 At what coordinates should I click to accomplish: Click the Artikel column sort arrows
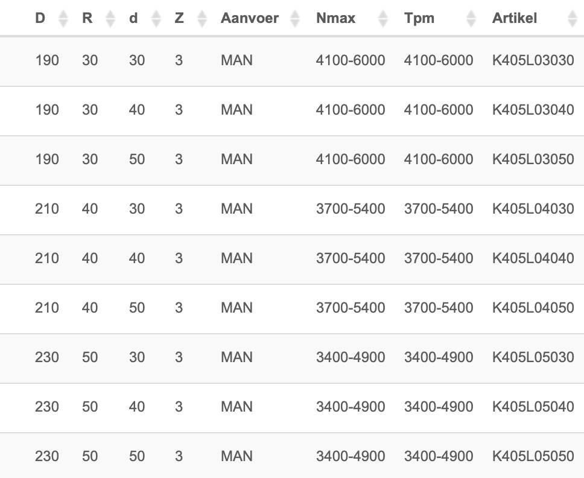pyautogui.click(x=573, y=19)
